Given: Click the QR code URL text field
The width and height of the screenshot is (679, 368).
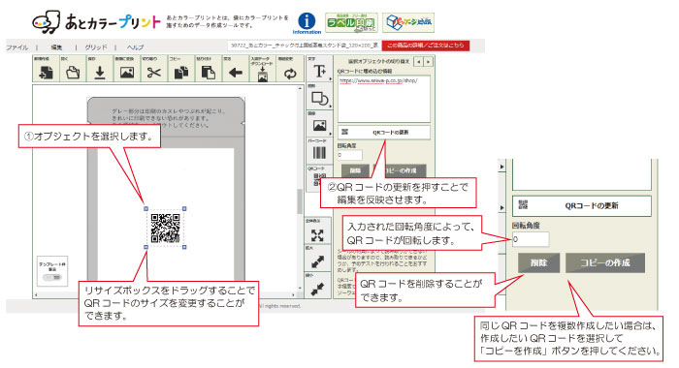Looking at the screenshot, I should [384, 99].
